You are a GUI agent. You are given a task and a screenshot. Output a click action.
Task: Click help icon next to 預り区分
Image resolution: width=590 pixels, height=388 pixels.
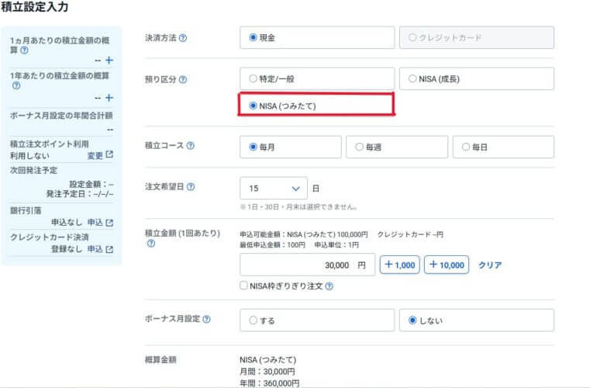(x=184, y=80)
